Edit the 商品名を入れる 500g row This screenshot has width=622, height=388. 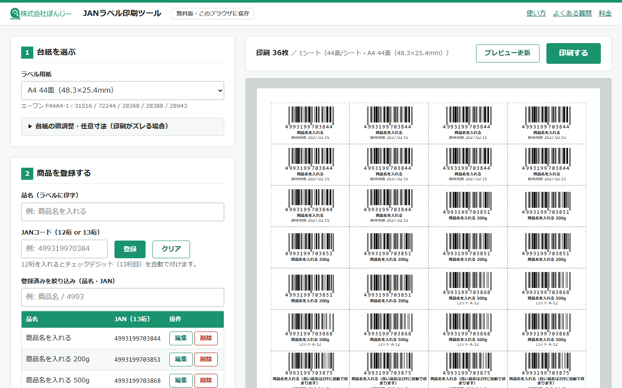coord(181,381)
